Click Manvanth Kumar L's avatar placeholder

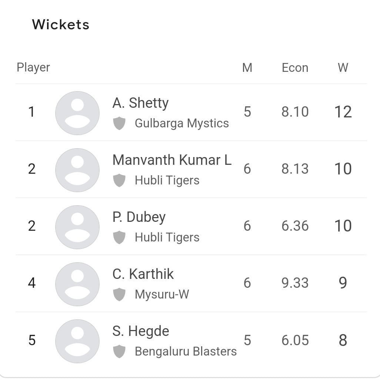click(x=77, y=170)
